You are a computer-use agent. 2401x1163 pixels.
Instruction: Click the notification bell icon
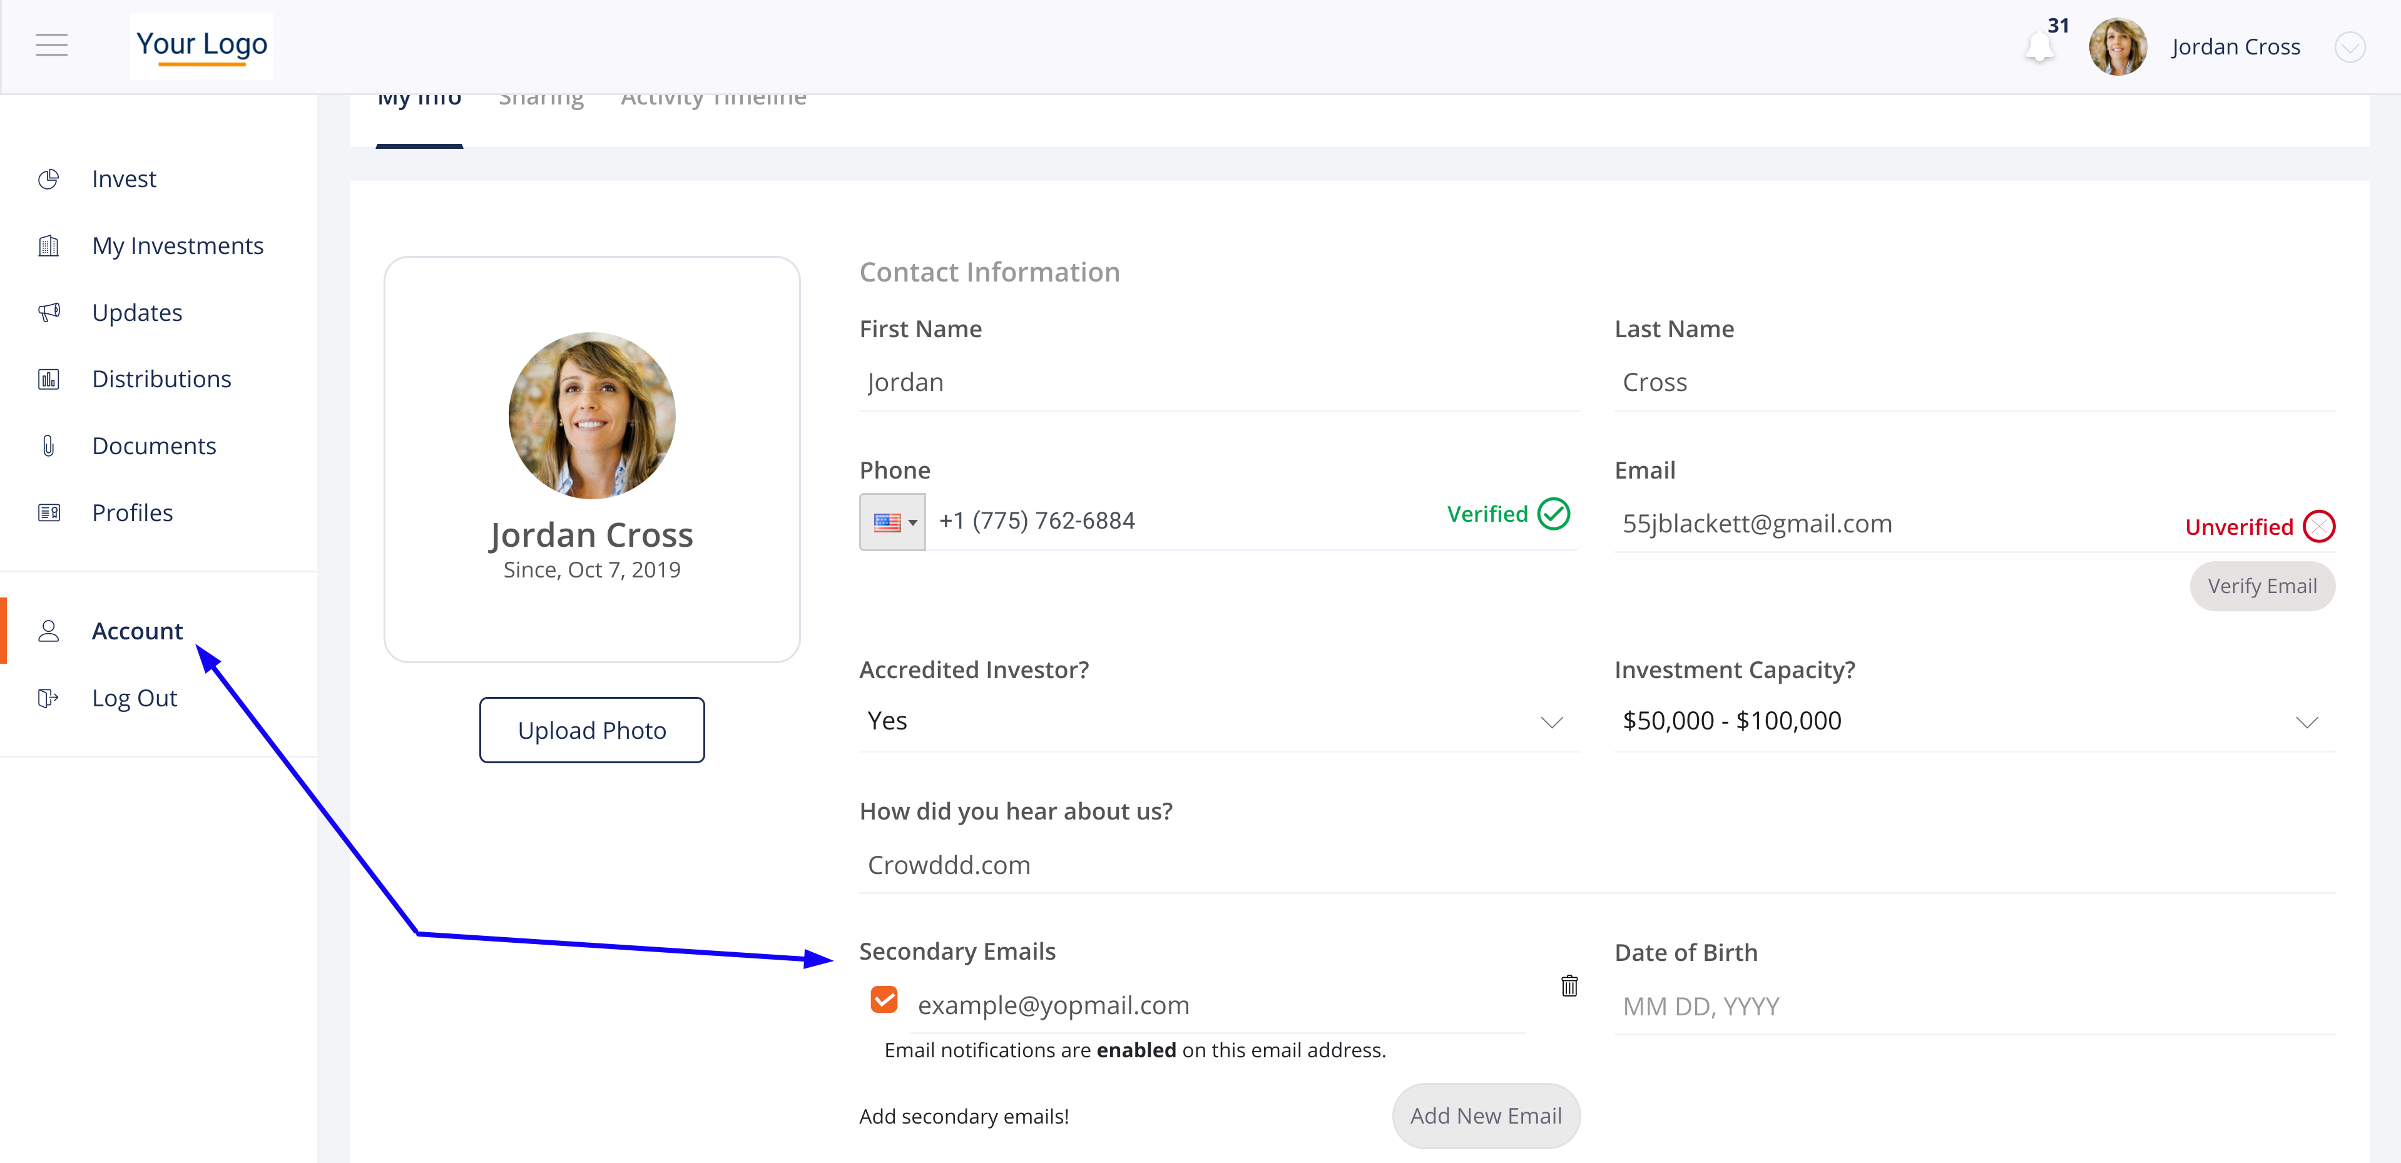tap(2039, 46)
